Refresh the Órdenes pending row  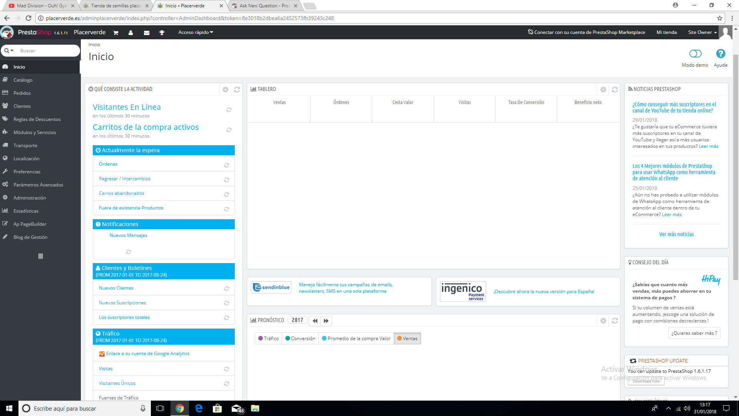226,165
